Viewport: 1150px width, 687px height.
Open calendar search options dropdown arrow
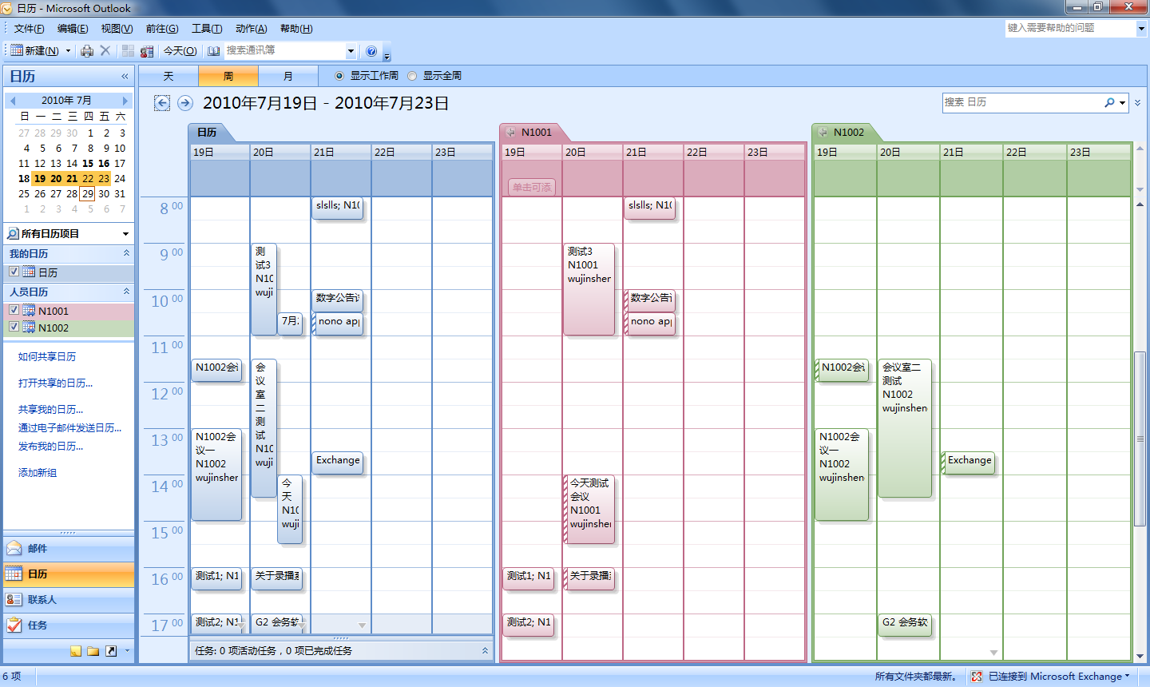[x=1122, y=102]
